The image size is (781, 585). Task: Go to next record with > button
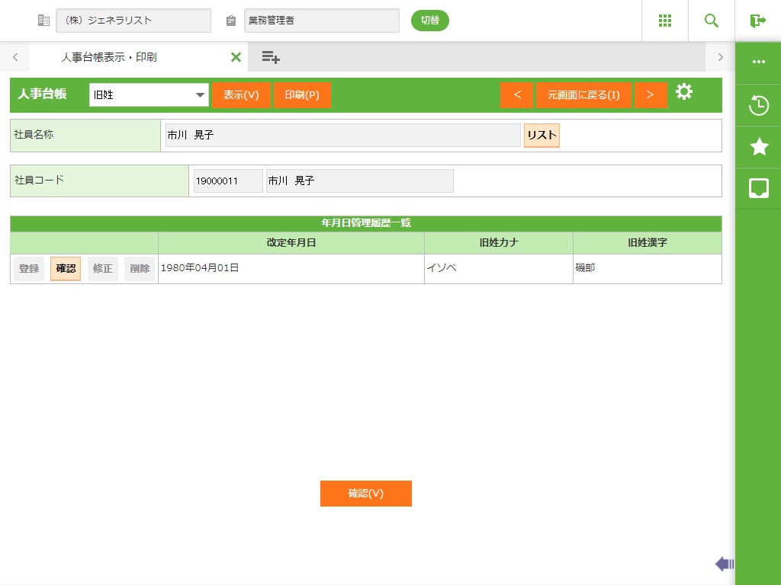click(651, 95)
